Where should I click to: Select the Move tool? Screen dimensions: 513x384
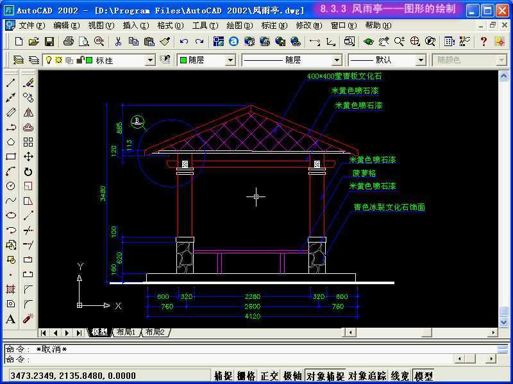click(28, 157)
